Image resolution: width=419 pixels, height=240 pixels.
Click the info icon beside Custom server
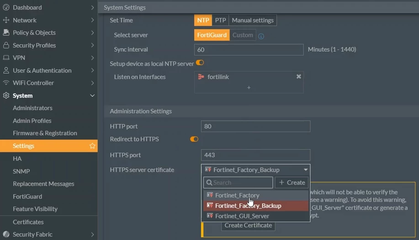pyautogui.click(x=261, y=37)
